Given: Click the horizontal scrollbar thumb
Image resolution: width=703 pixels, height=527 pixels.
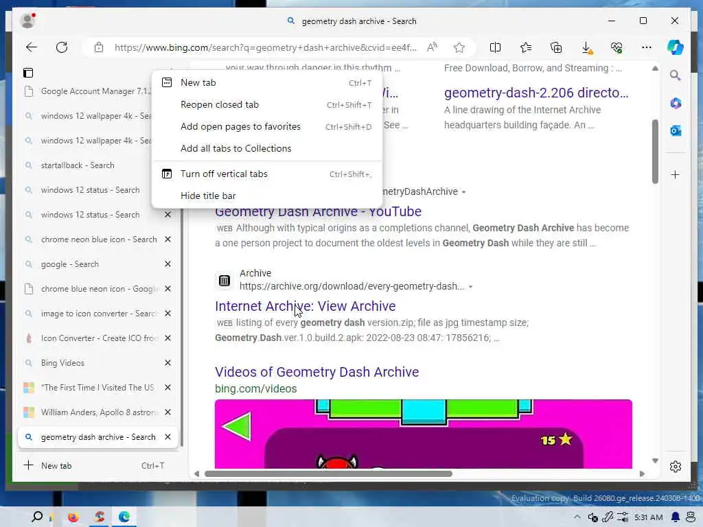Looking at the screenshot, I should click(328, 473).
